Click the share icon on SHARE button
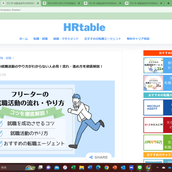172x172 pixels. [x=91, y=157]
